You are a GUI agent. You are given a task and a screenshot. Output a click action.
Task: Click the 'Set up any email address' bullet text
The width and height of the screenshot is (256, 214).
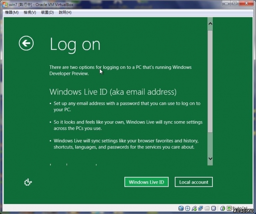127,106
